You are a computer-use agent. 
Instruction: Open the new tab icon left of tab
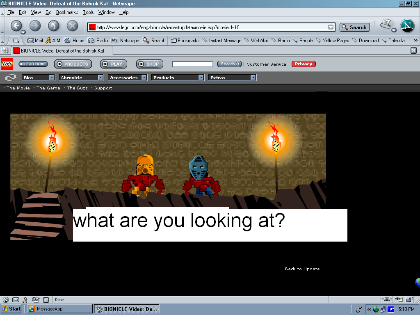(x=5, y=50)
